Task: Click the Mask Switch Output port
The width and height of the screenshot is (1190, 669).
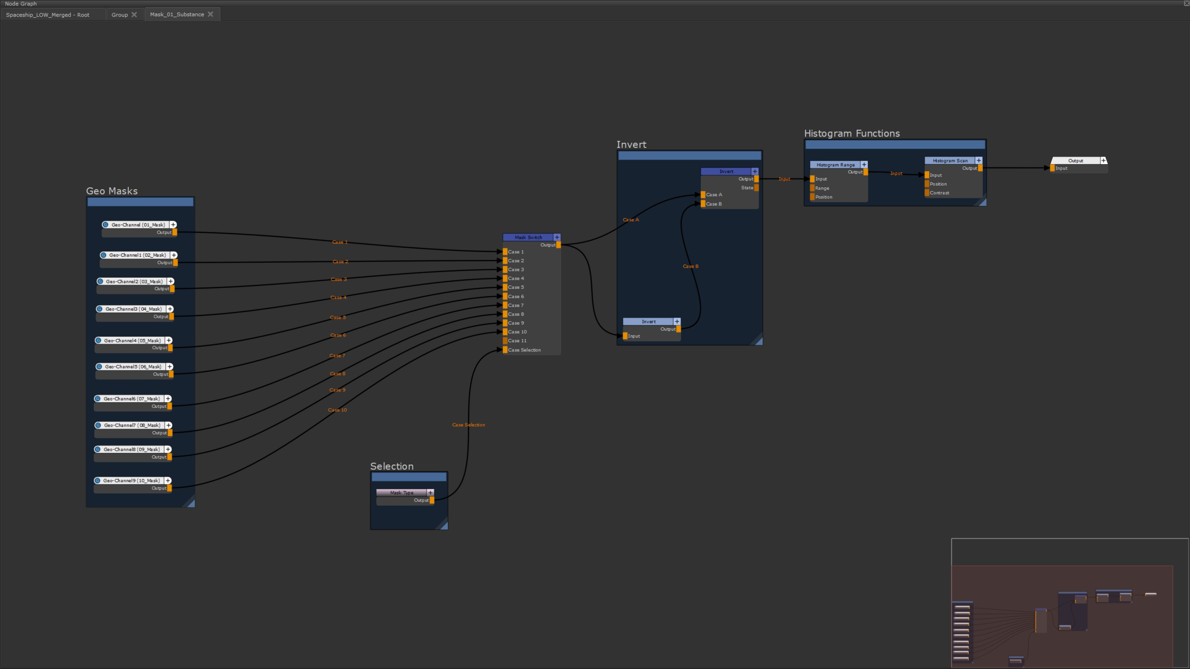Action: click(x=558, y=245)
